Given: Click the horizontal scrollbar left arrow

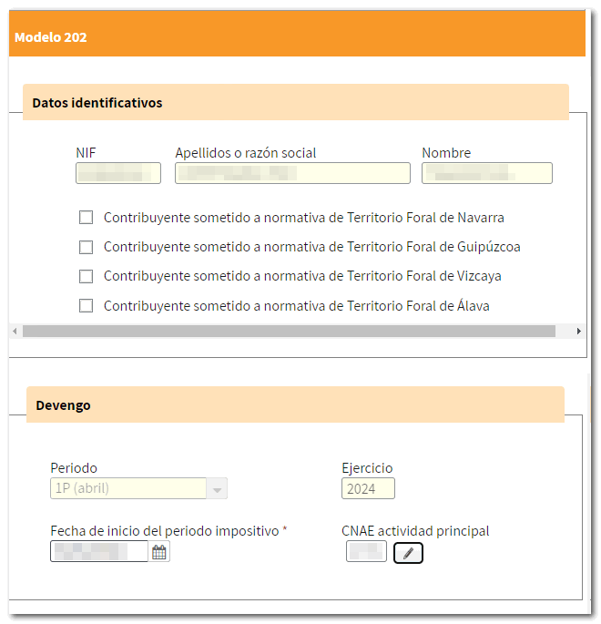Looking at the screenshot, I should tap(15, 331).
